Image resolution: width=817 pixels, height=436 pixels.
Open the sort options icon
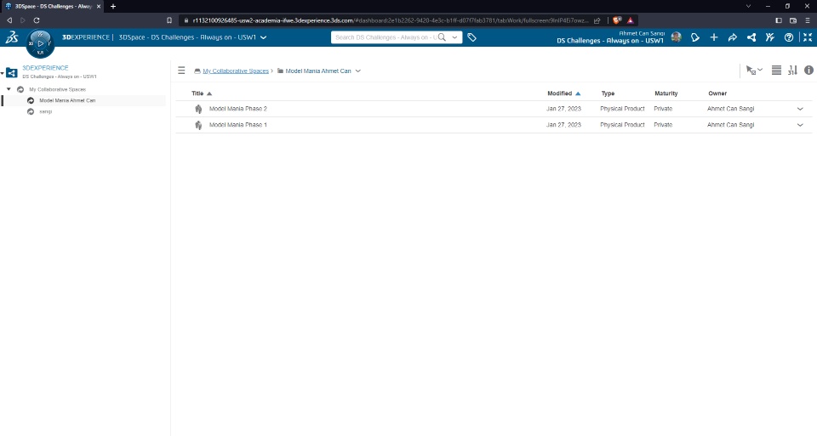click(x=792, y=71)
